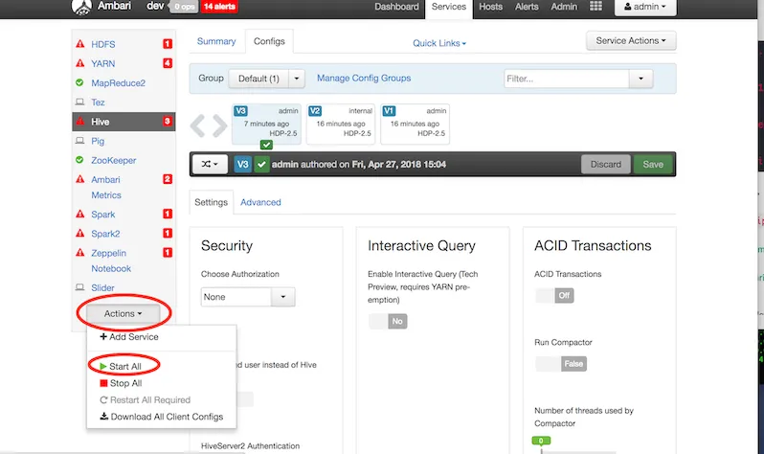The image size is (764, 454).
Task: Go to next config versions arrow
Action: (x=220, y=125)
